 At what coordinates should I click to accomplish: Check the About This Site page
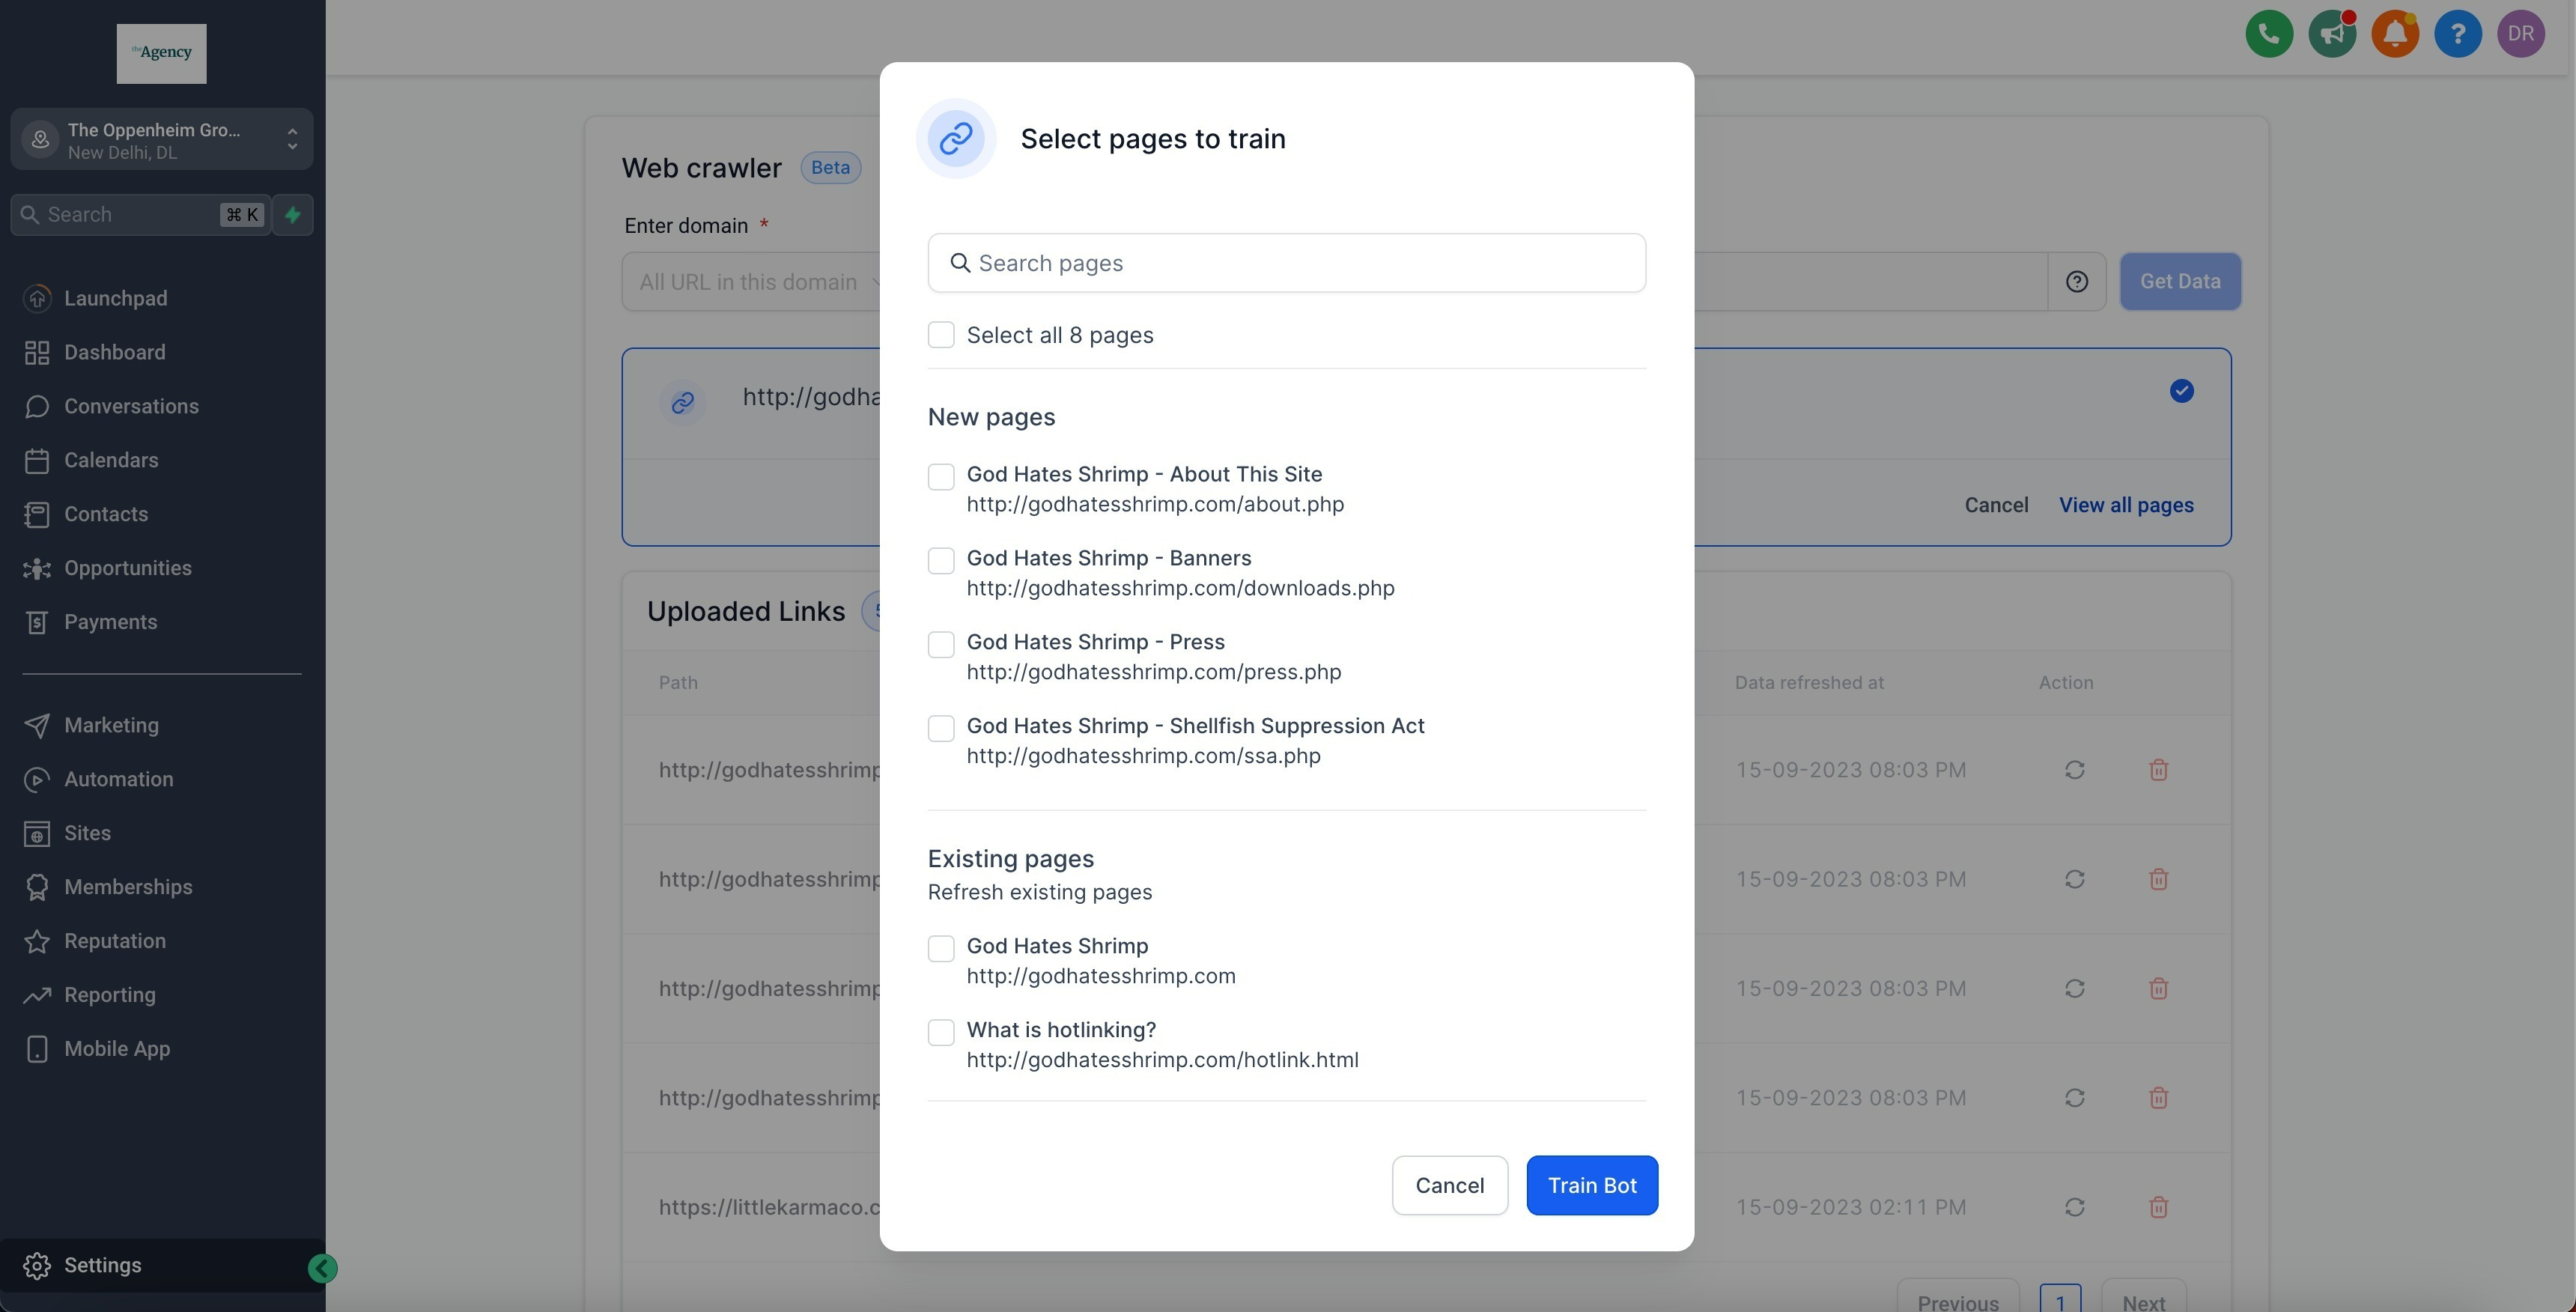[940, 477]
